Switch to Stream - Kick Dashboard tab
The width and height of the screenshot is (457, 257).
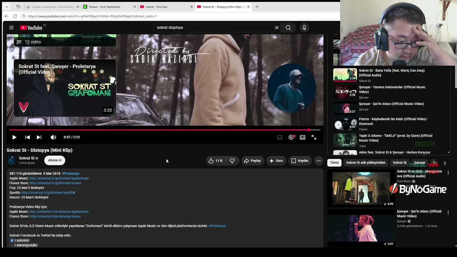pos(110,7)
